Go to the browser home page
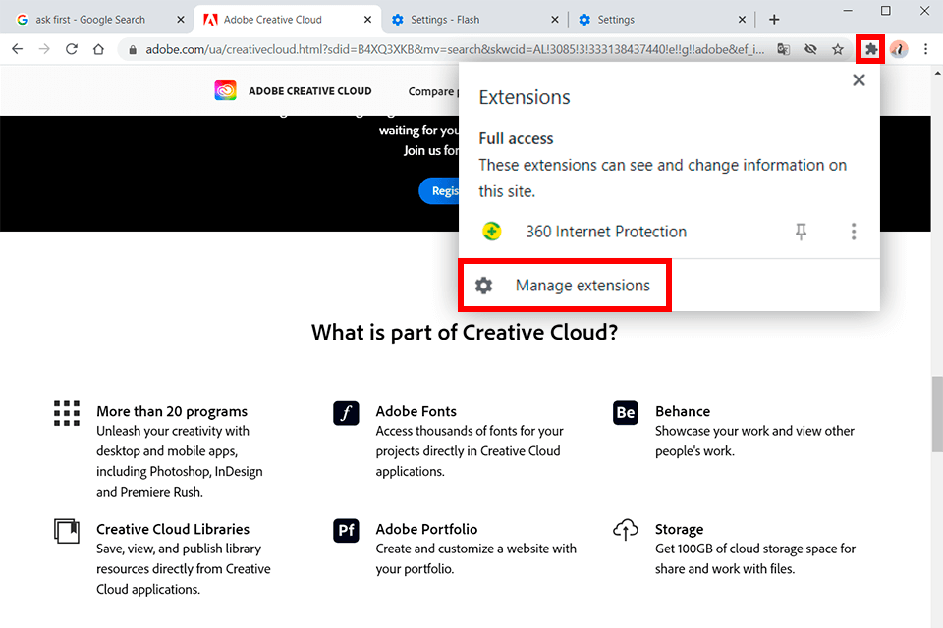Viewport: 943px width, 628px height. coord(98,49)
